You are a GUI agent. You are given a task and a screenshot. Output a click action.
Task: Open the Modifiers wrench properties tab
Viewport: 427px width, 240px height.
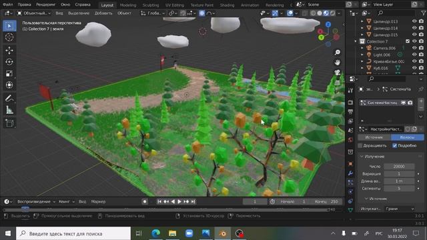350,173
